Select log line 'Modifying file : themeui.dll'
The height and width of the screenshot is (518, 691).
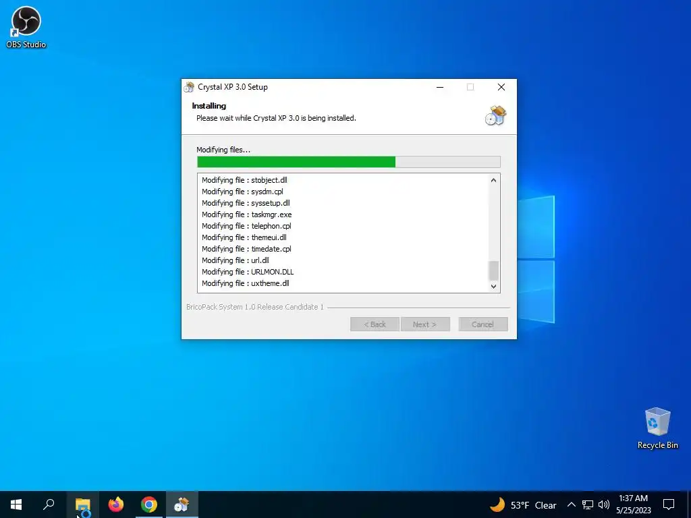244,237
